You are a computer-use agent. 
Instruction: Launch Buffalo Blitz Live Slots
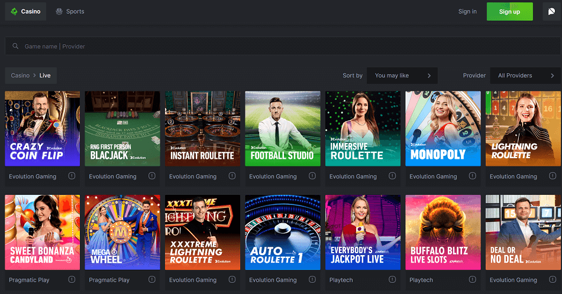443,232
